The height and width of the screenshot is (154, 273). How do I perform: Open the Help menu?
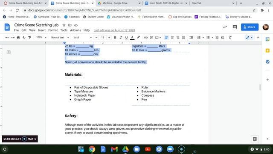[86, 30]
